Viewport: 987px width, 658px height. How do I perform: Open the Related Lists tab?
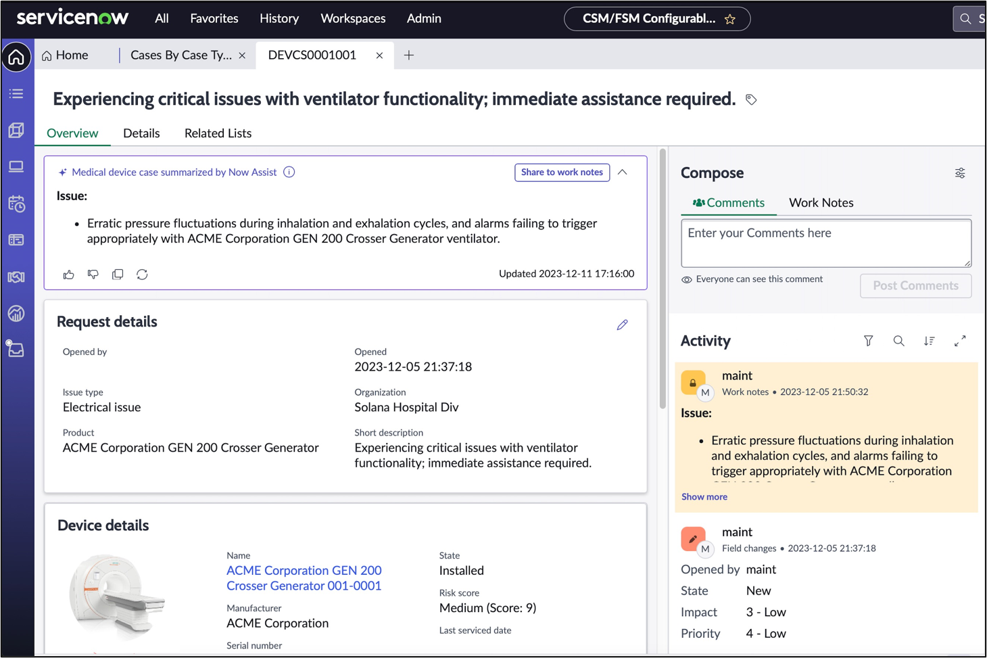point(218,133)
